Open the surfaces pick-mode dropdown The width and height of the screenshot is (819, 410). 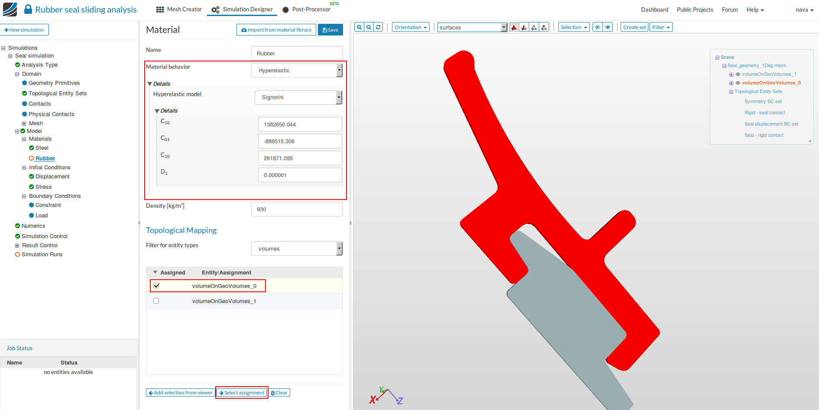[x=472, y=27]
